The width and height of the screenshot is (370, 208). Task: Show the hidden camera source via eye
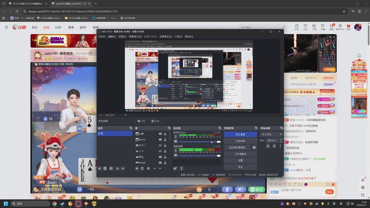click(x=160, y=145)
